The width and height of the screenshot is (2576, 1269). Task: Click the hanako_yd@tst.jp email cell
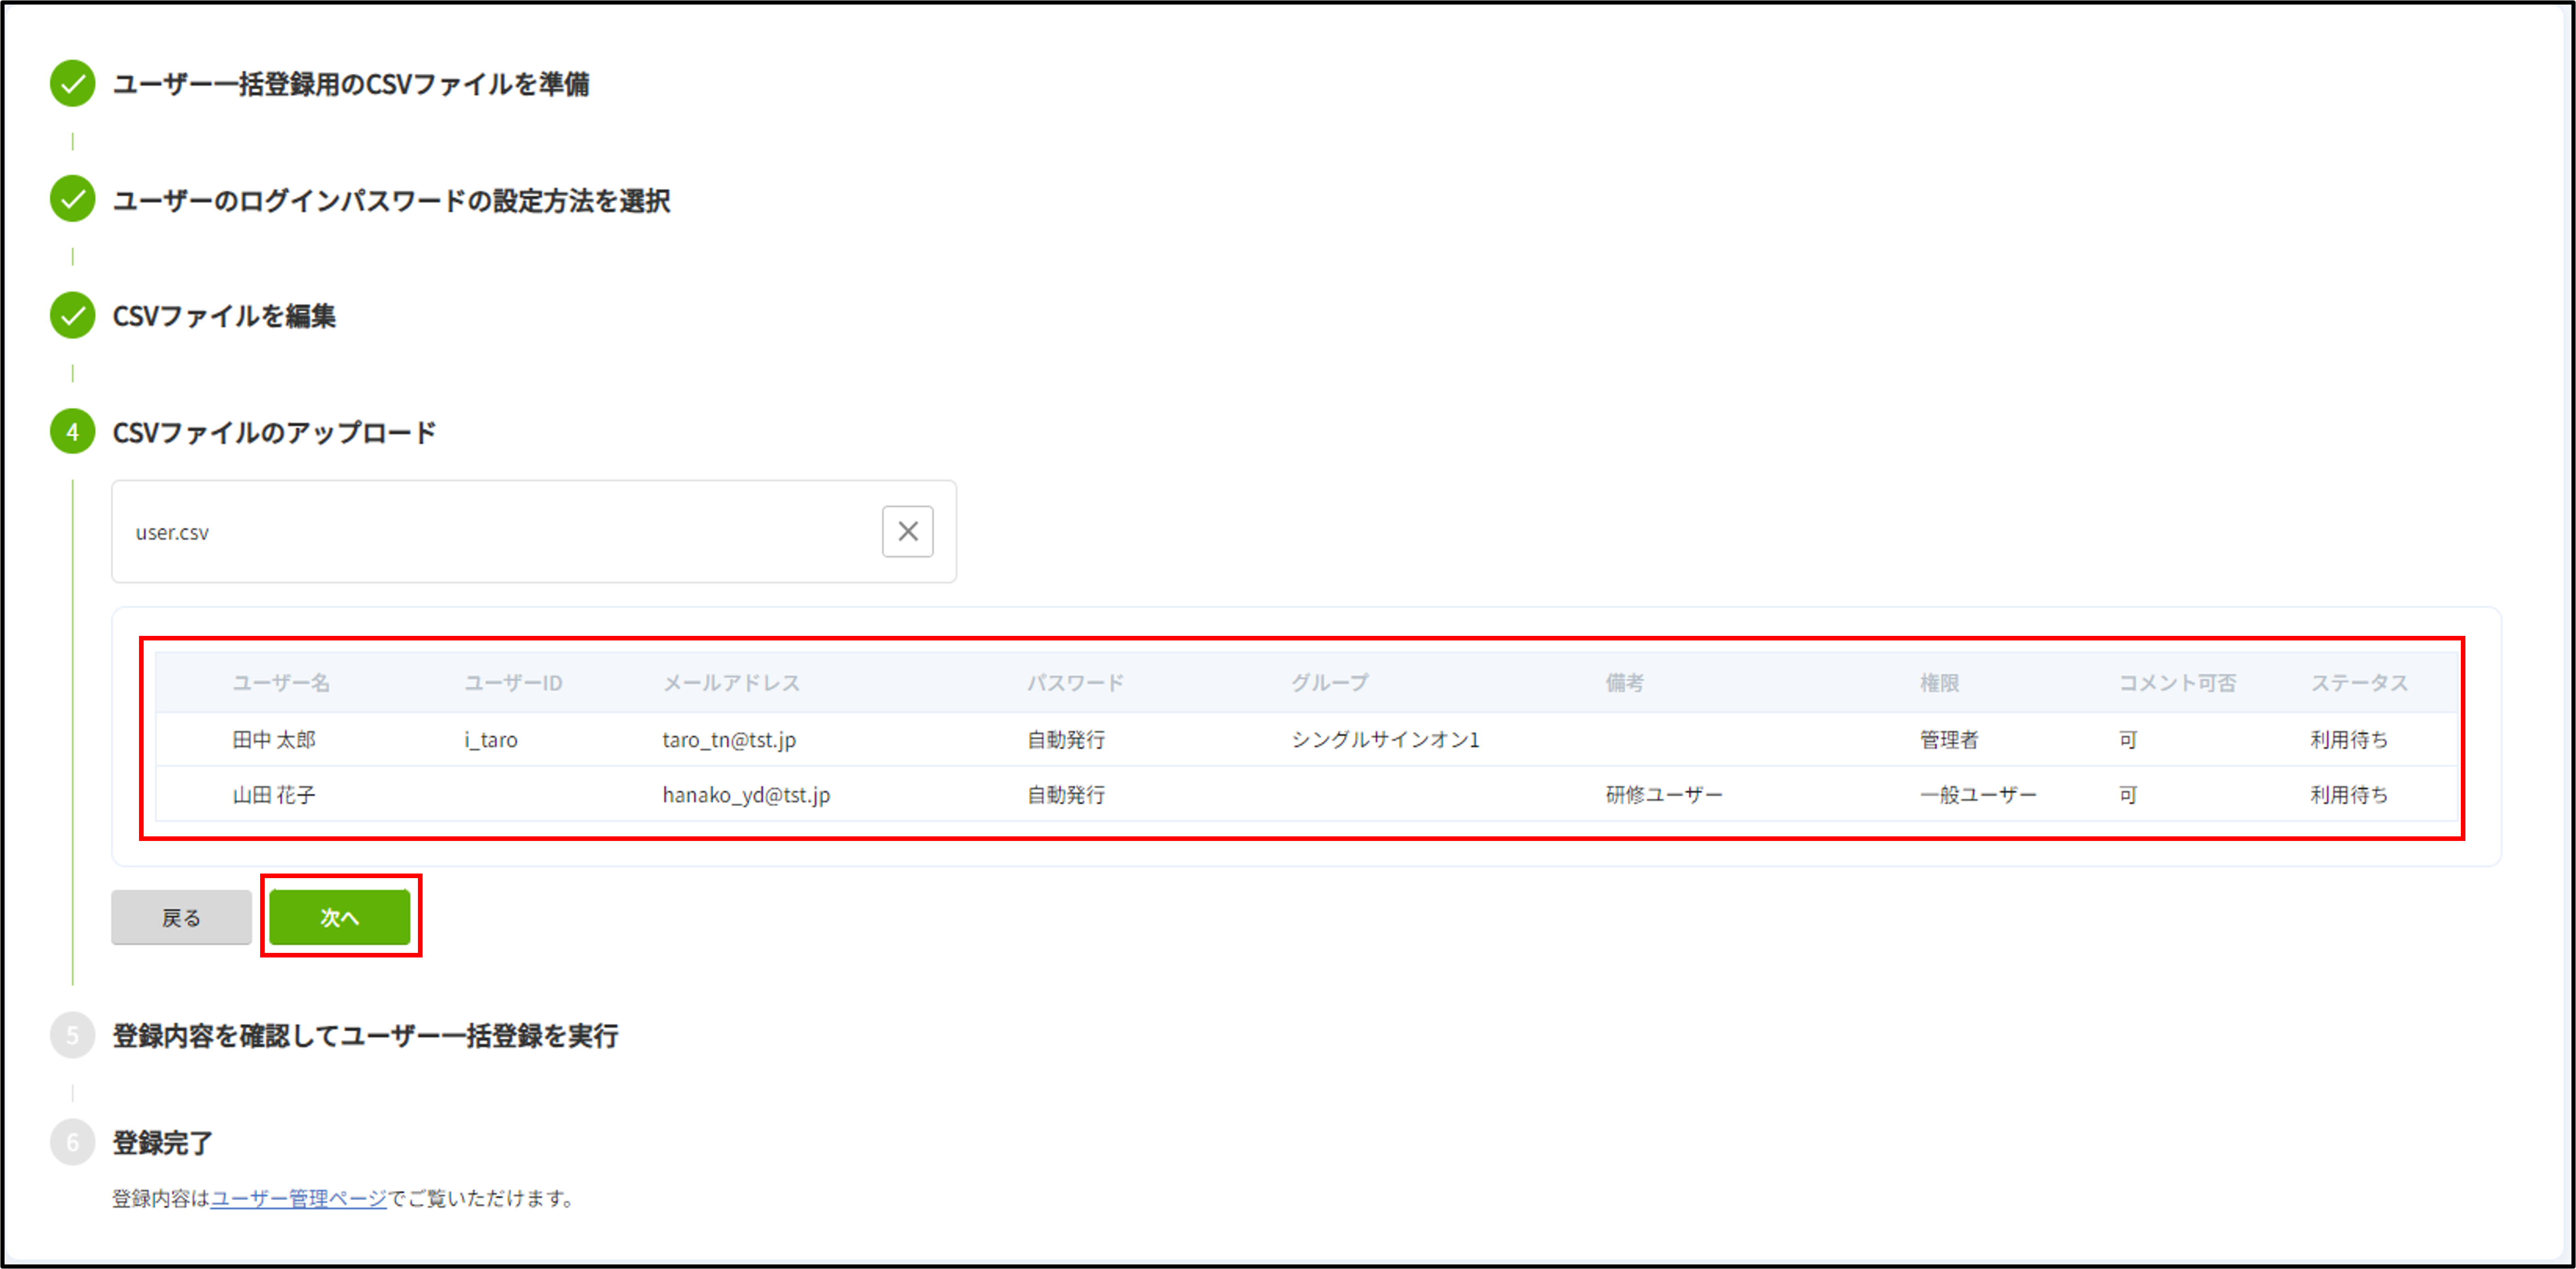746,795
